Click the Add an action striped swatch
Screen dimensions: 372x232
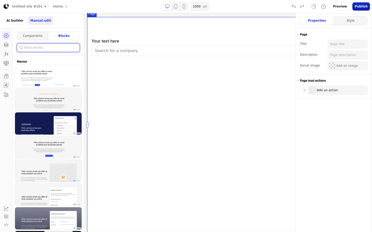[x=313, y=90]
